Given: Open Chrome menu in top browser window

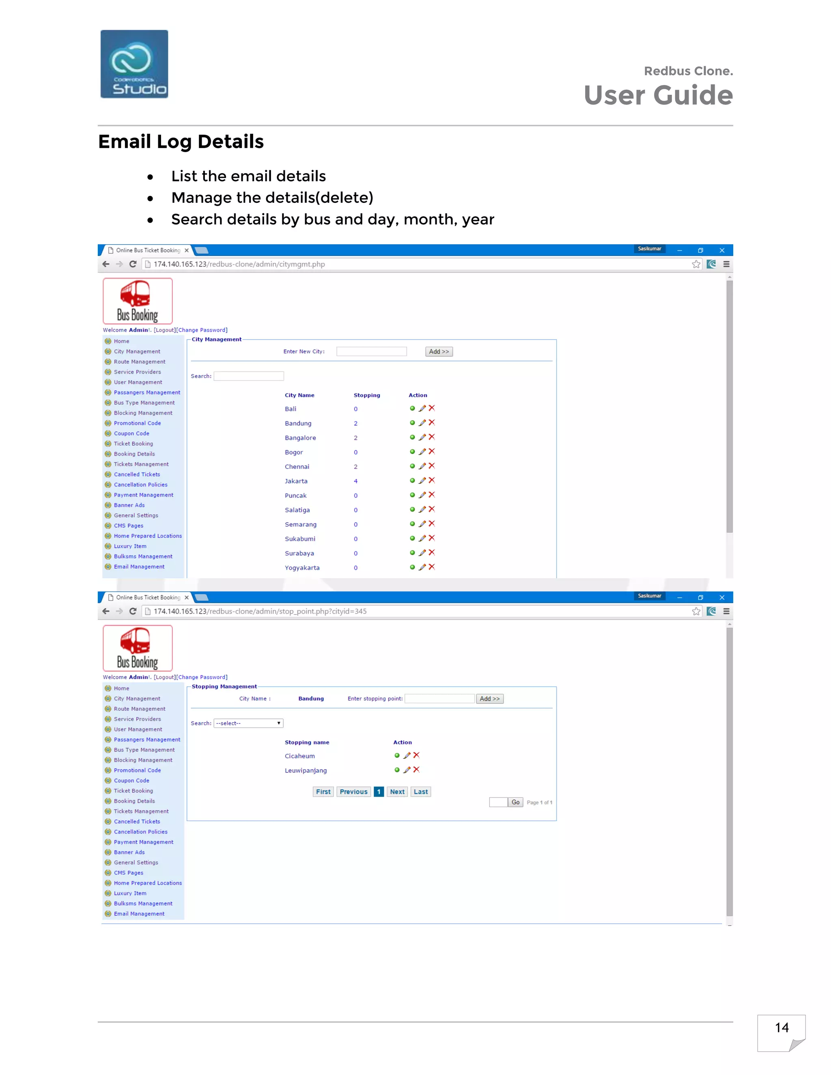Looking at the screenshot, I should (726, 264).
